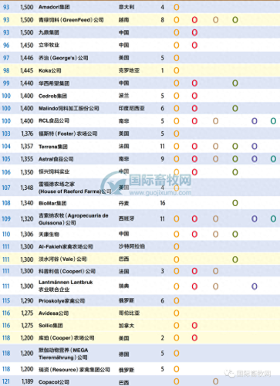Click the green circle in the BioMar集团 row

[235, 203]
